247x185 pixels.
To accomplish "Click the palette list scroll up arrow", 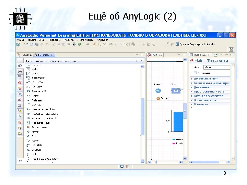I will [x=142, y=66].
